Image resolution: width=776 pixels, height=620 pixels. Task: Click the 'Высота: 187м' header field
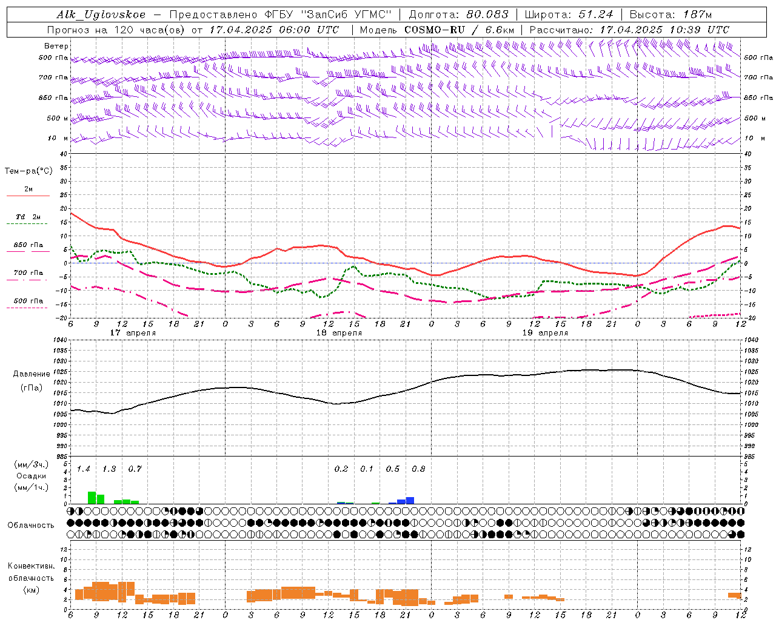pos(671,15)
